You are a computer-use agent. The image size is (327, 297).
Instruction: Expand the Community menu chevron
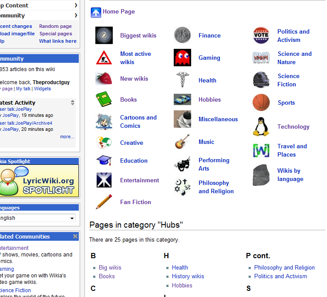coord(76,16)
